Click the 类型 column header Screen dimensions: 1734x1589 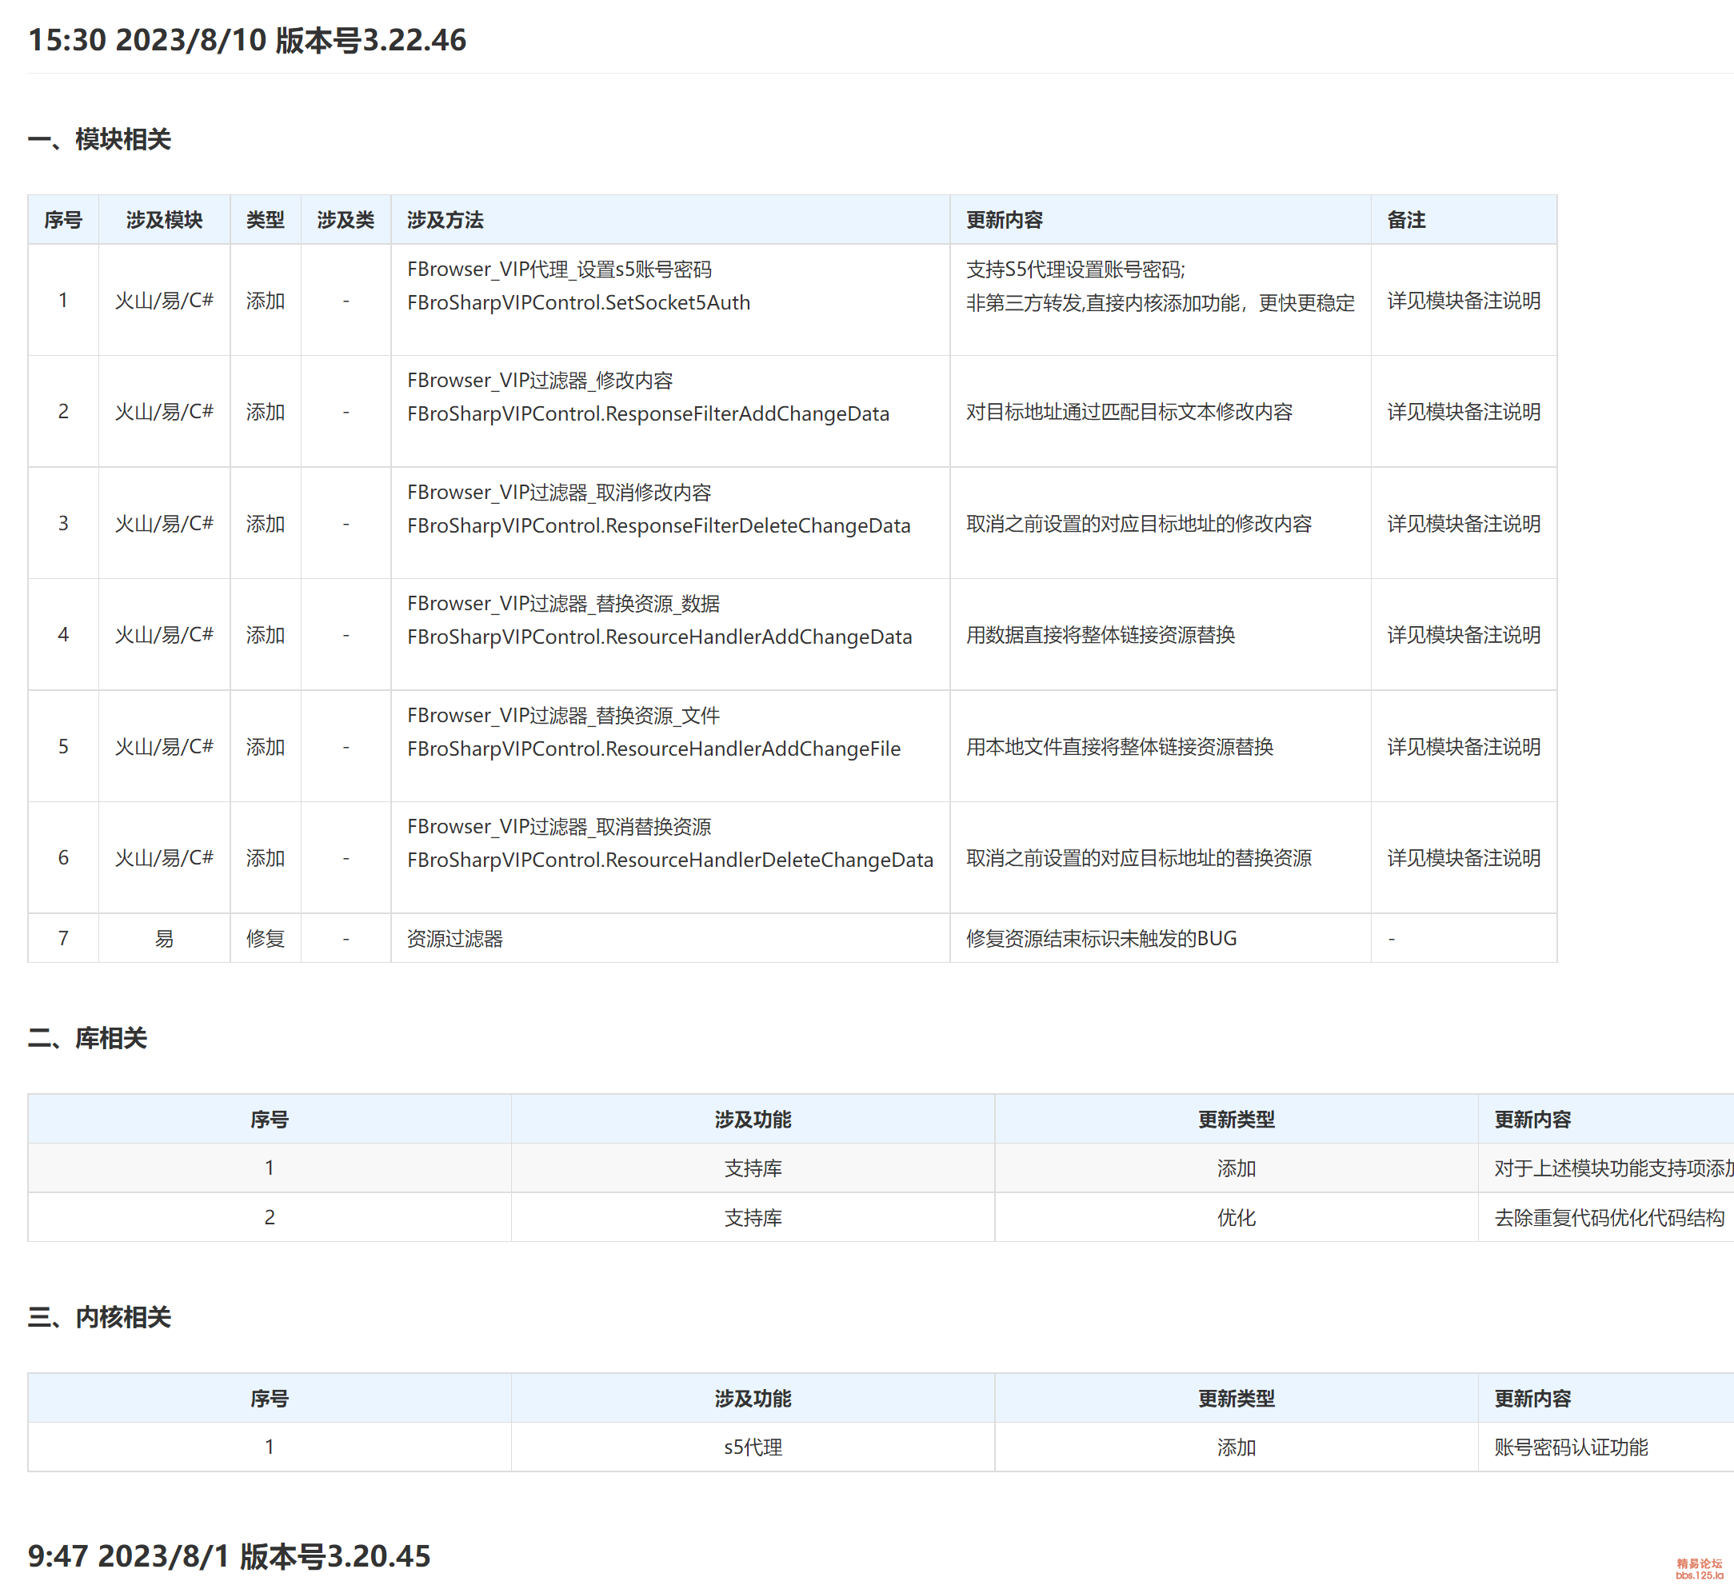(x=265, y=220)
